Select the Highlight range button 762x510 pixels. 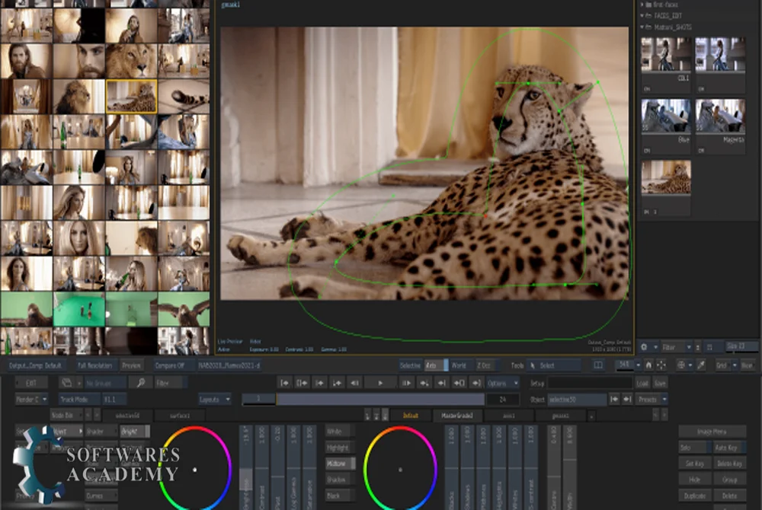coord(340,448)
